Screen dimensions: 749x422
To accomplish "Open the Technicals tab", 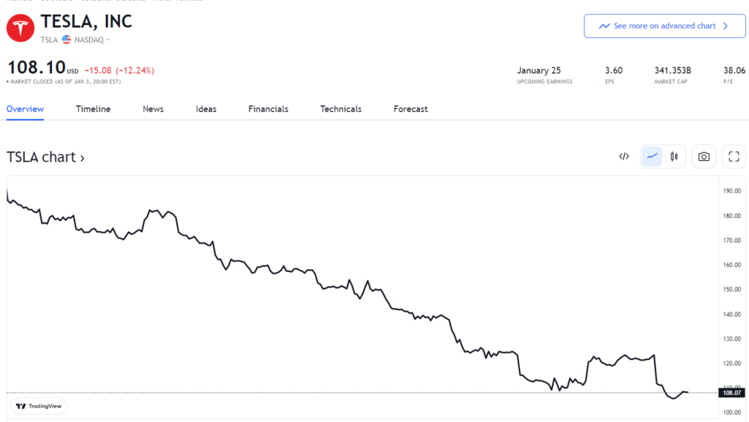I will (341, 109).
